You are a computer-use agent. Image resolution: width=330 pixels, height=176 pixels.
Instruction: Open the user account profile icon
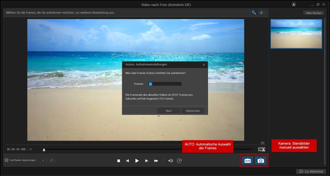click(x=294, y=4)
